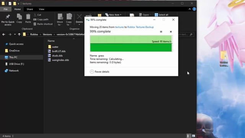Switch to large icons view in status bar
The width and height of the screenshot is (245, 138).
coord(193,136)
